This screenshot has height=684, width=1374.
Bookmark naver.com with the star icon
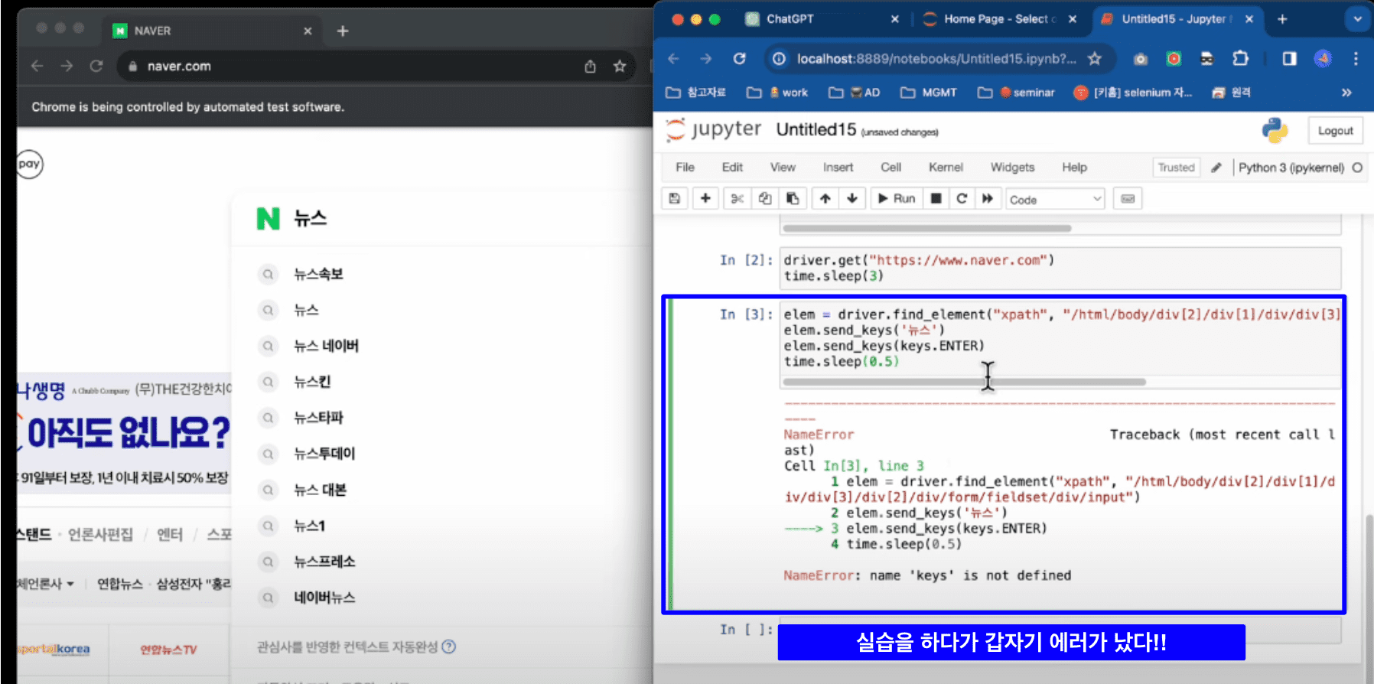click(x=620, y=67)
